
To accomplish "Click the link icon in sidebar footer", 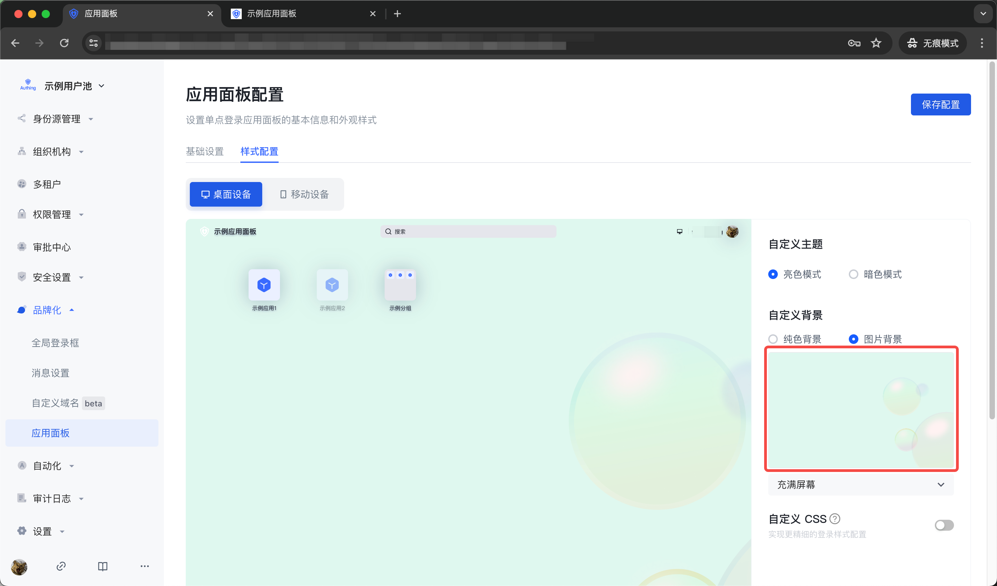I will pyautogui.click(x=61, y=566).
